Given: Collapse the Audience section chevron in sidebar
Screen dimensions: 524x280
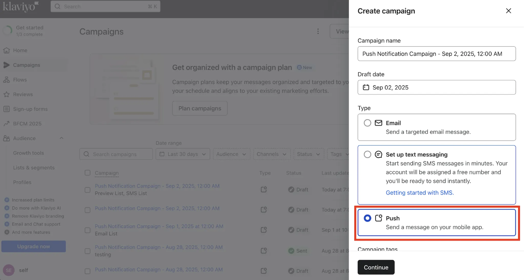Looking at the screenshot, I should coord(61,138).
